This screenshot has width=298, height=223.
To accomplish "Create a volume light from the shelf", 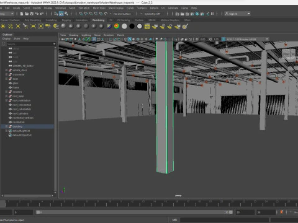I will point(41,26).
